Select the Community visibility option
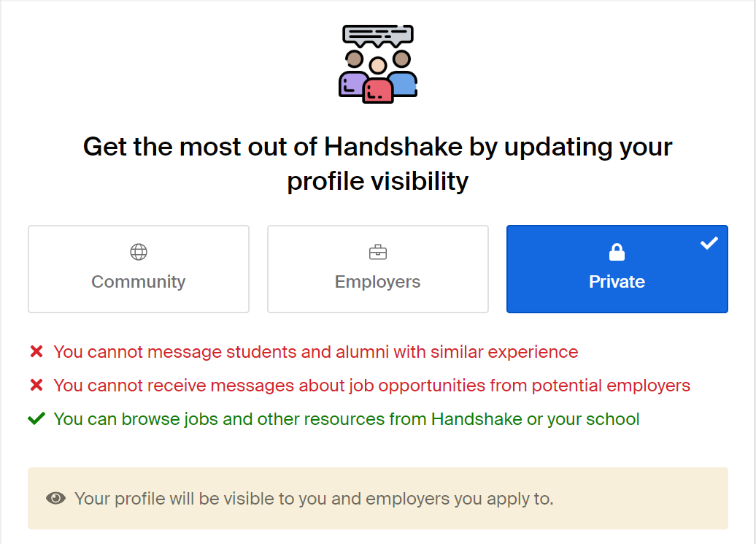756x544 pixels. pos(138,269)
